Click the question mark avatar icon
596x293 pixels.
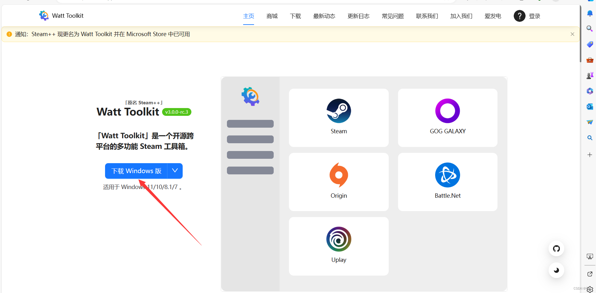[519, 16]
